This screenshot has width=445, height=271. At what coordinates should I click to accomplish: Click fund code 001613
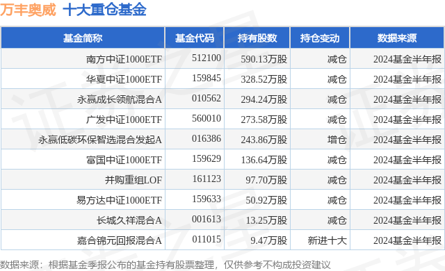[207, 219]
